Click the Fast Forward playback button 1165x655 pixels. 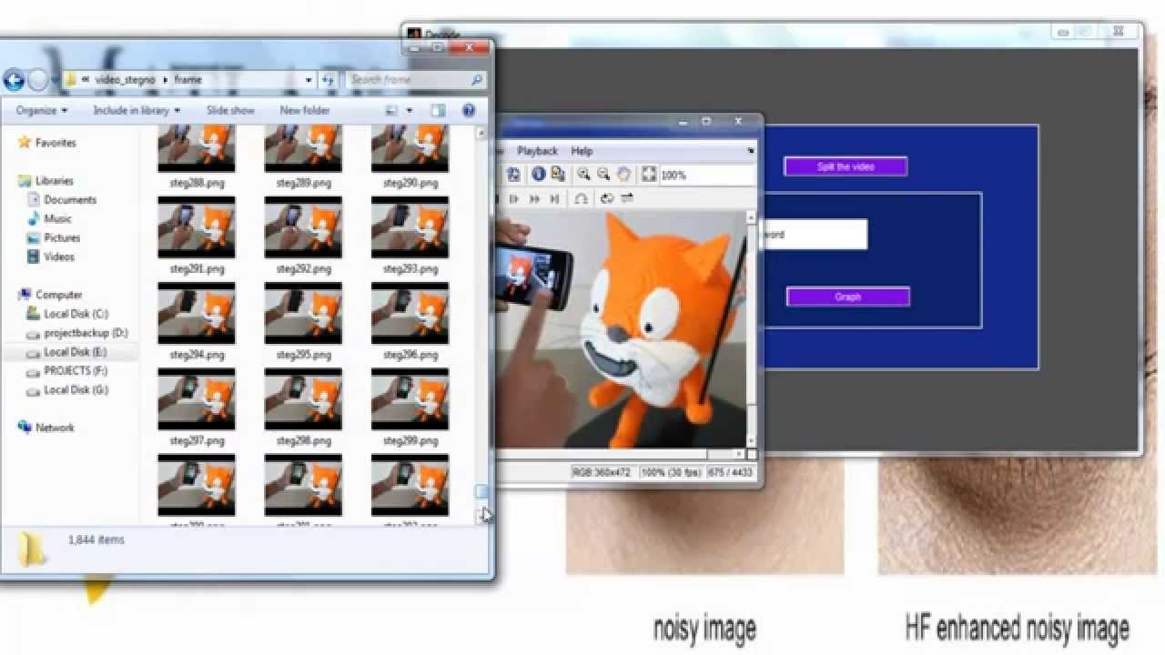tap(534, 198)
